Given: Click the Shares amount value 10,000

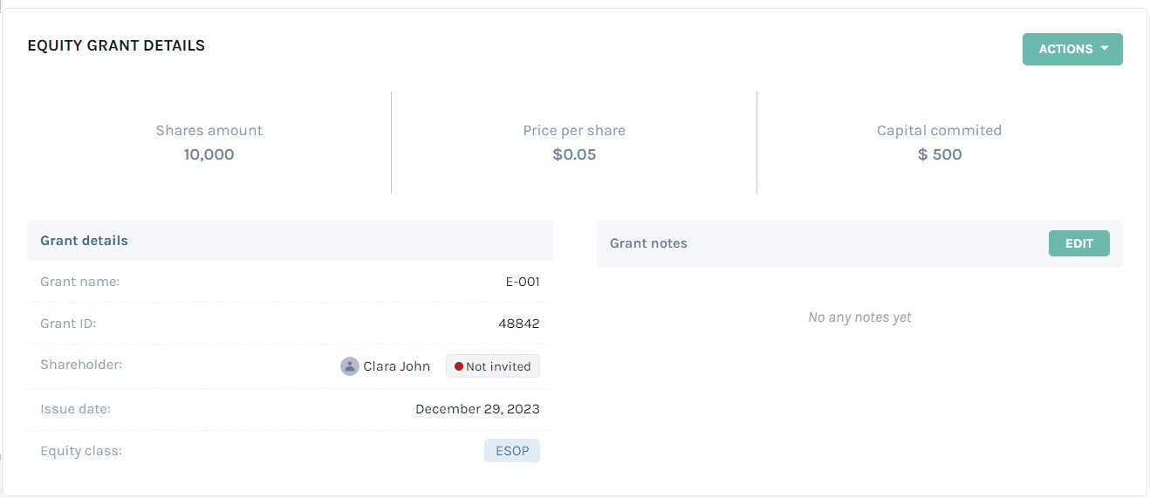Looking at the screenshot, I should pyautogui.click(x=209, y=154).
